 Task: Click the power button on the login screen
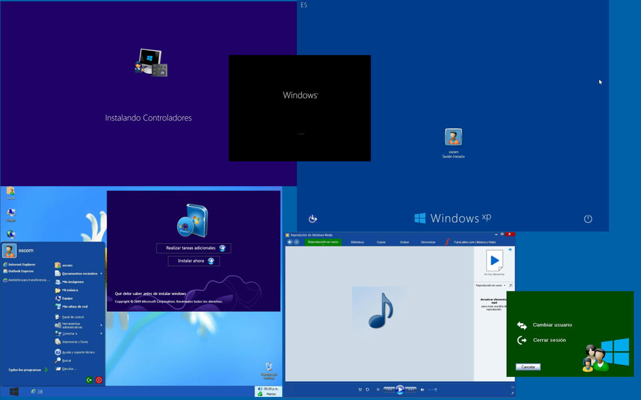(x=588, y=219)
